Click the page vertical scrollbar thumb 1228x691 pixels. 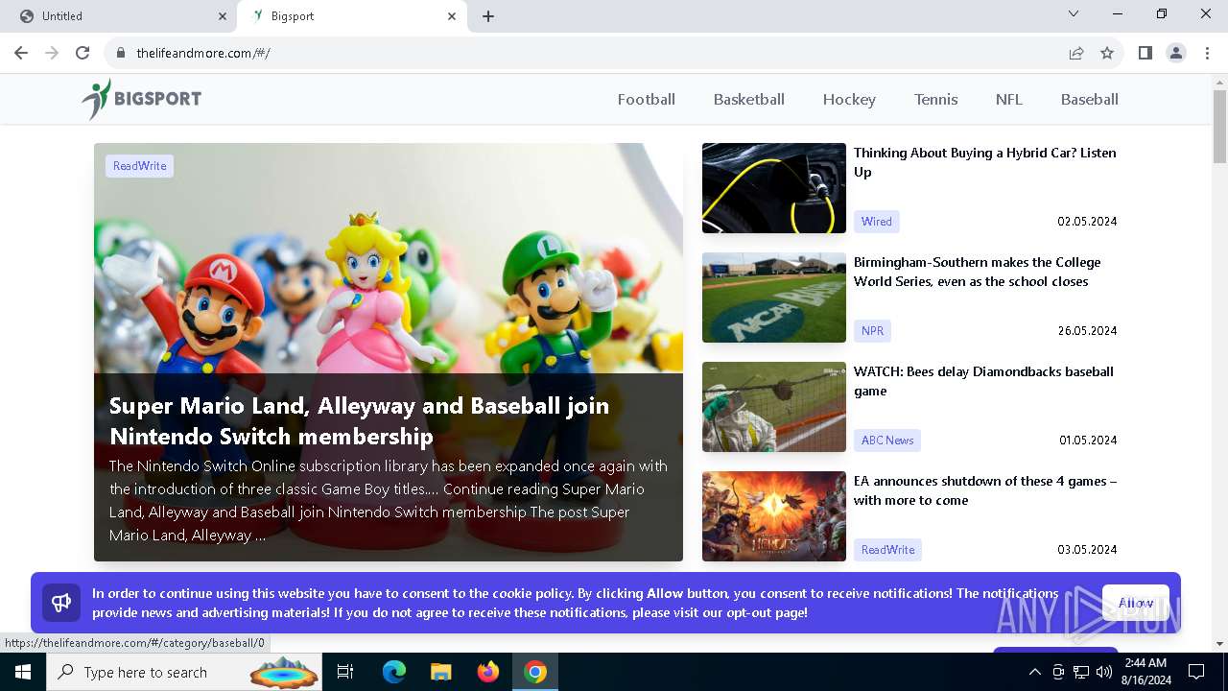point(1219,127)
